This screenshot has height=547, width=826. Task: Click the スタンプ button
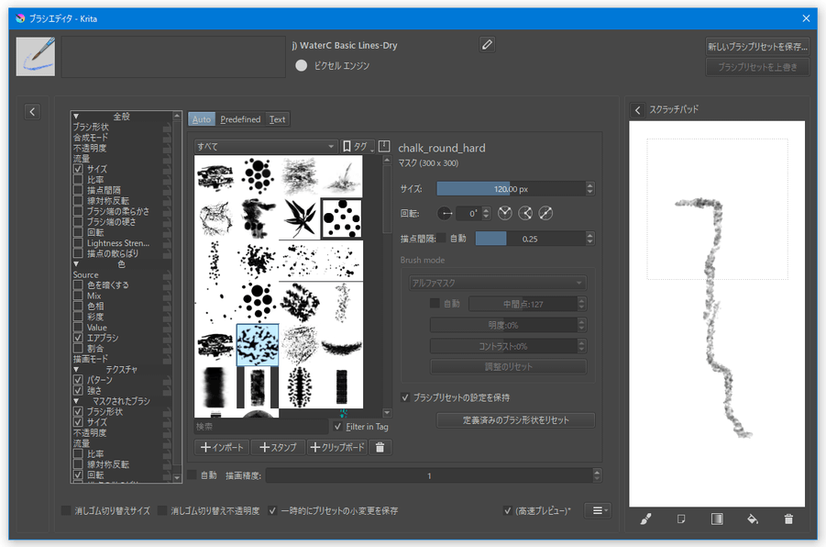tap(278, 447)
